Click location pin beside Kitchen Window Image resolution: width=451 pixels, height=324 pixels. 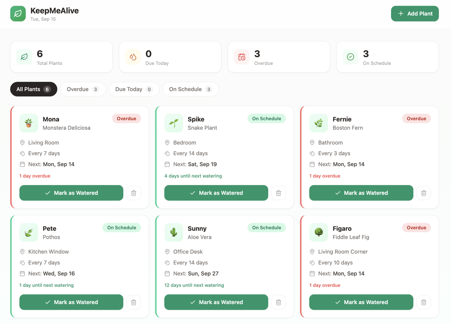pyautogui.click(x=22, y=251)
